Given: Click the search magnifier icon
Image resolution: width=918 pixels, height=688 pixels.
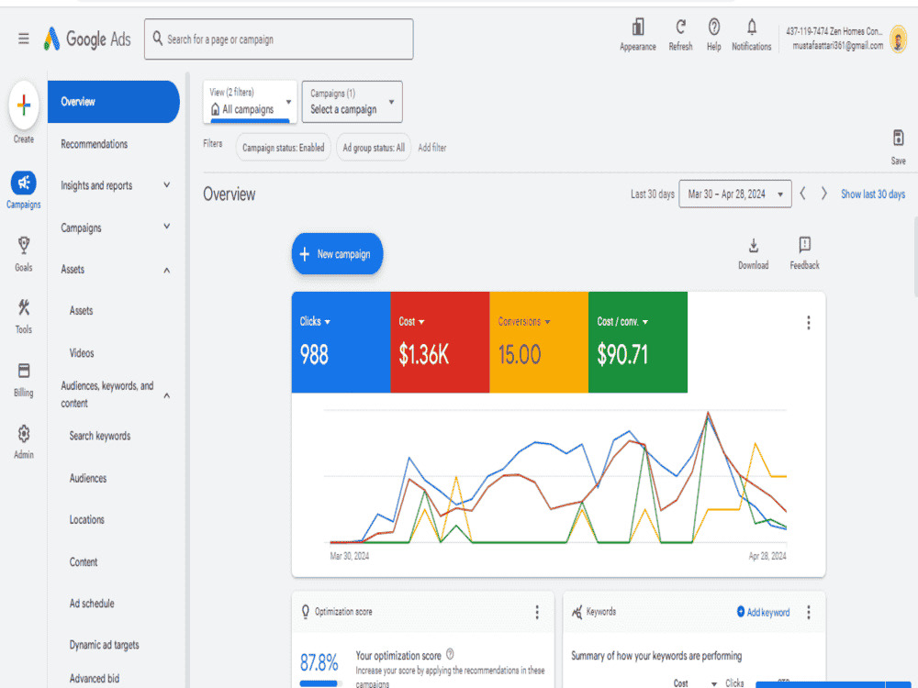Looking at the screenshot, I should pyautogui.click(x=158, y=39).
